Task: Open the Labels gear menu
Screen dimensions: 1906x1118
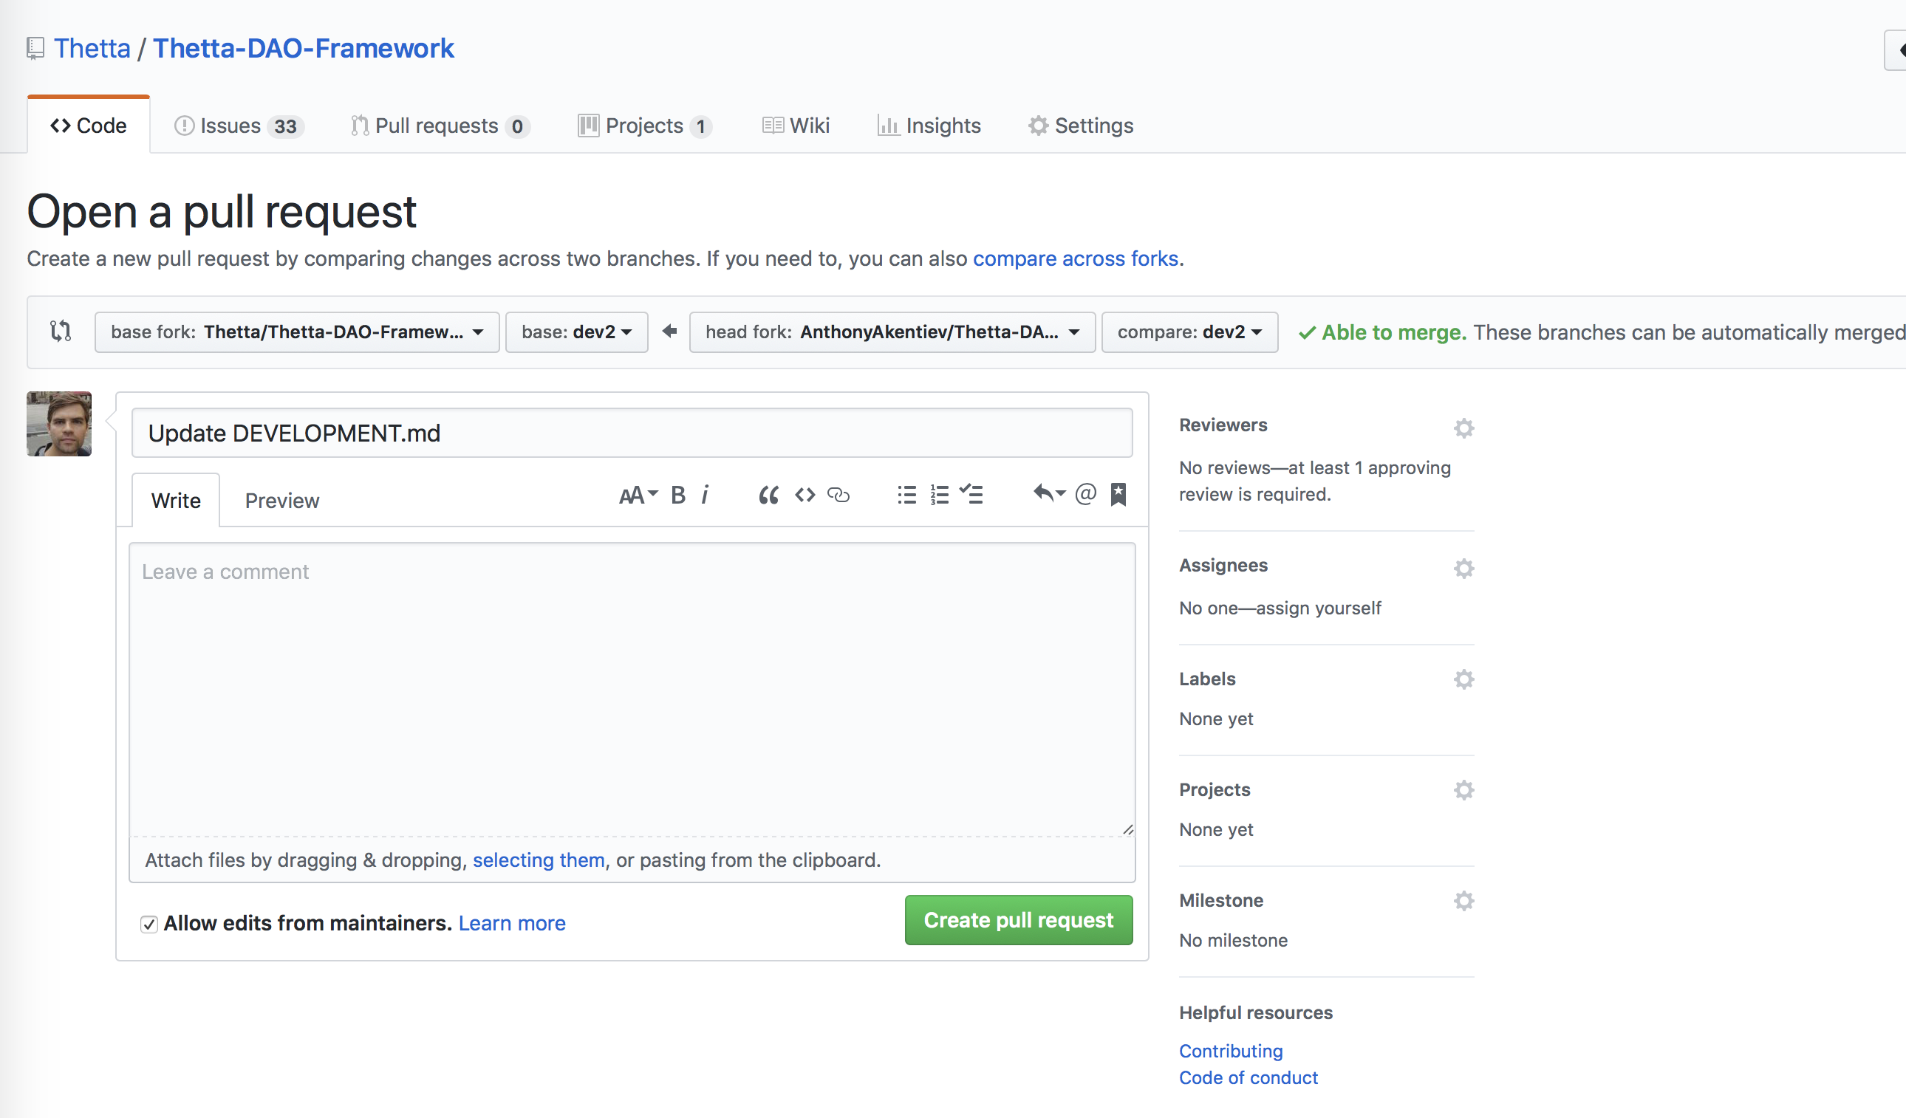Action: point(1463,679)
